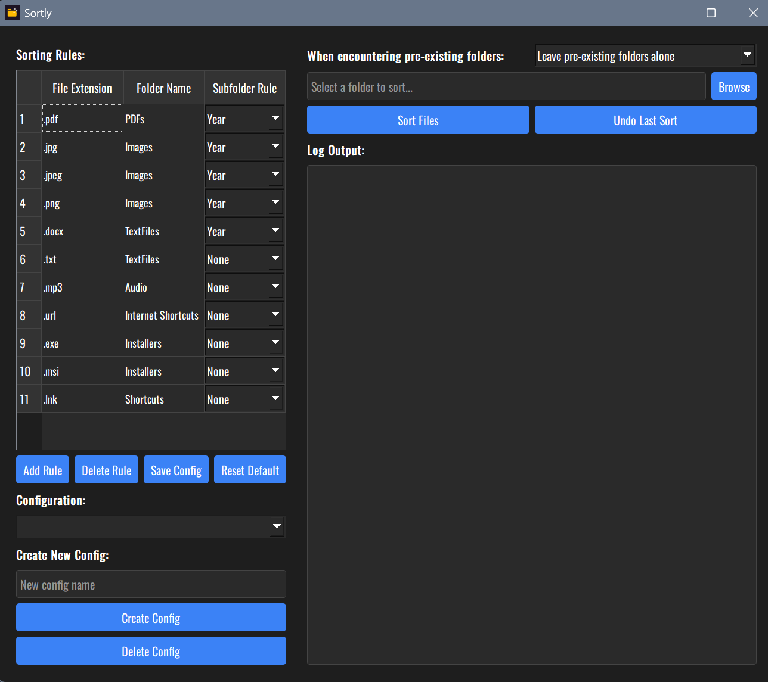Viewport: 768px width, 682px height.
Task: Open the pre-existing folders behavior dropdown
Action: pos(645,56)
